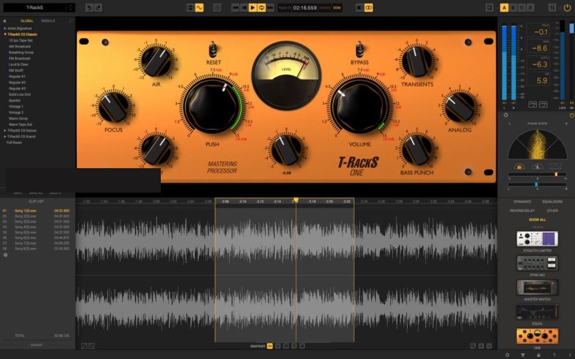Select the second phase scope mode icon
Screen dimensions: 575x359
tap(537, 166)
